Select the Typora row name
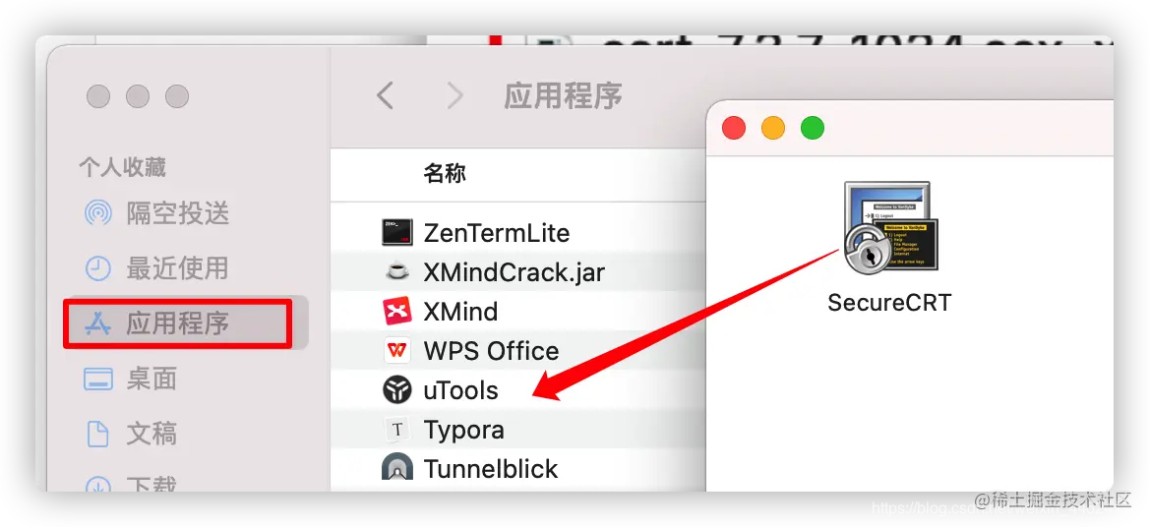Viewport: 1149px width, 527px height. click(464, 430)
